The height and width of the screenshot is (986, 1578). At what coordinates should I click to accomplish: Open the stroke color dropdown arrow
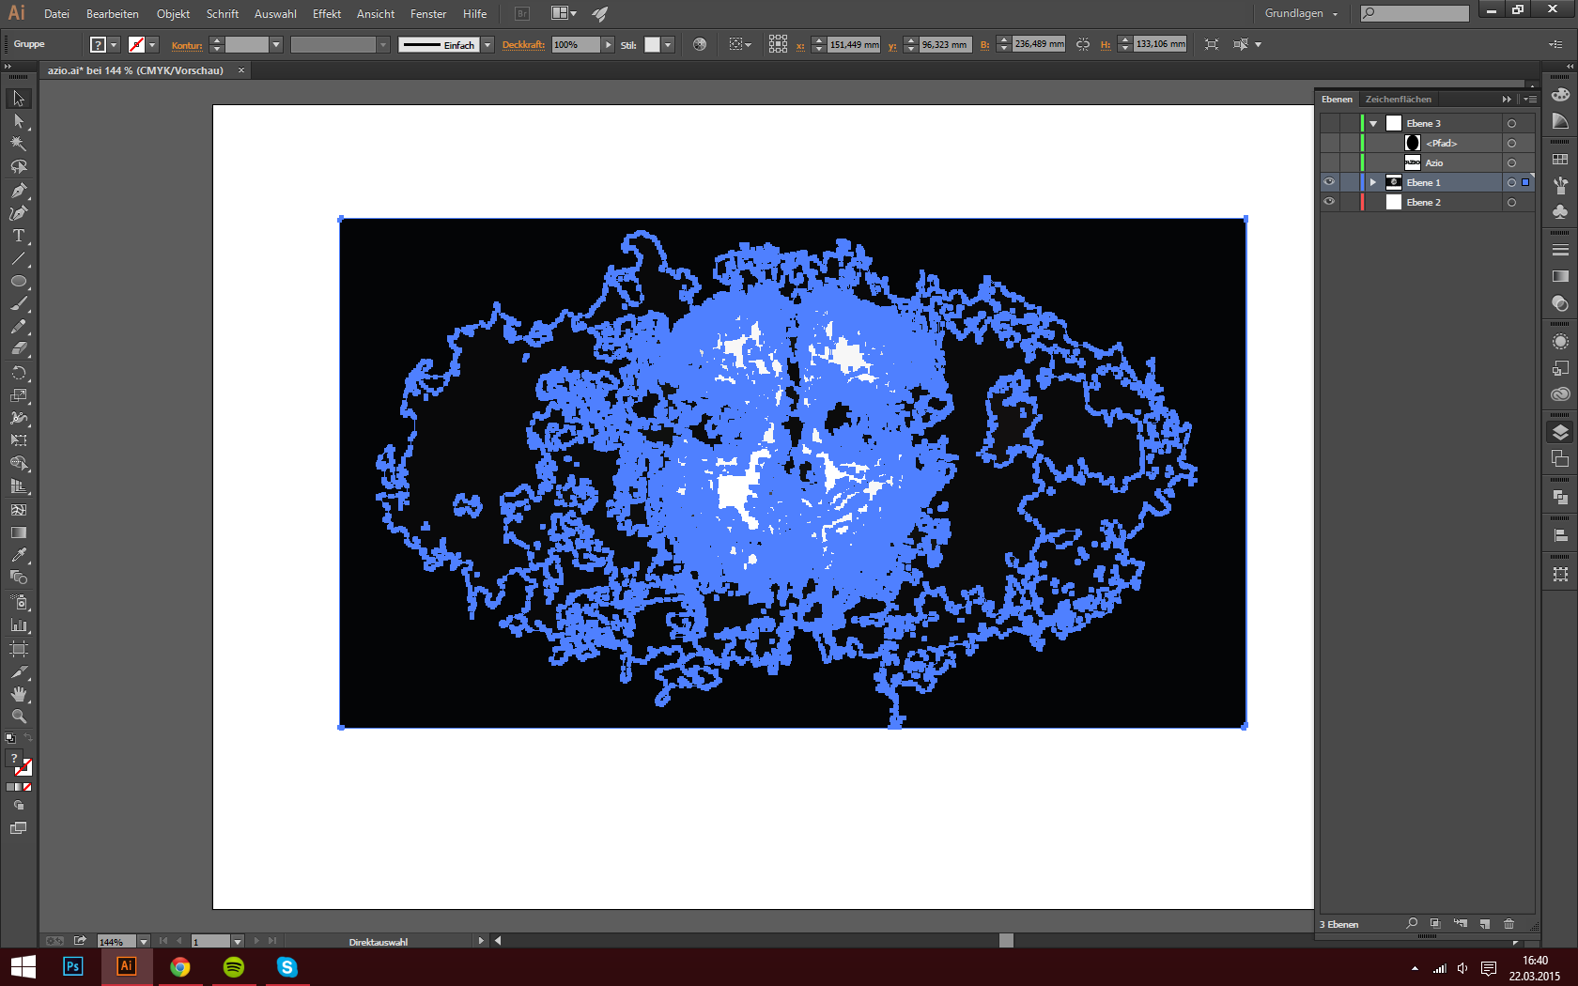(x=152, y=44)
